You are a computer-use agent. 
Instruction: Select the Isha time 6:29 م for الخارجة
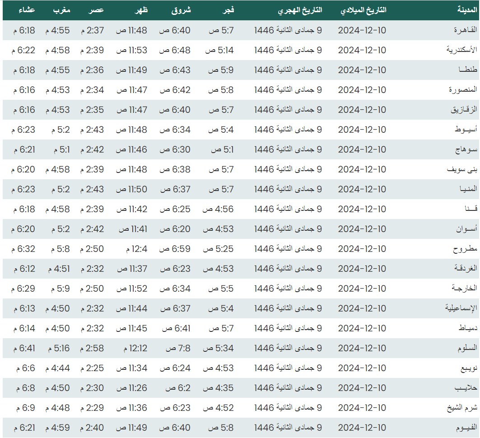[24, 289]
